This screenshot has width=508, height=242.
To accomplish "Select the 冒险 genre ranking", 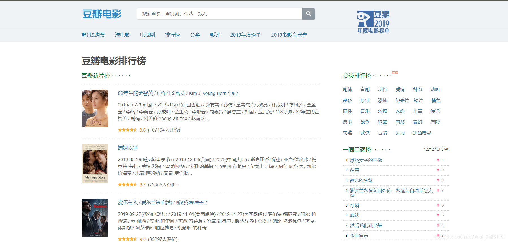I will tap(435, 122).
